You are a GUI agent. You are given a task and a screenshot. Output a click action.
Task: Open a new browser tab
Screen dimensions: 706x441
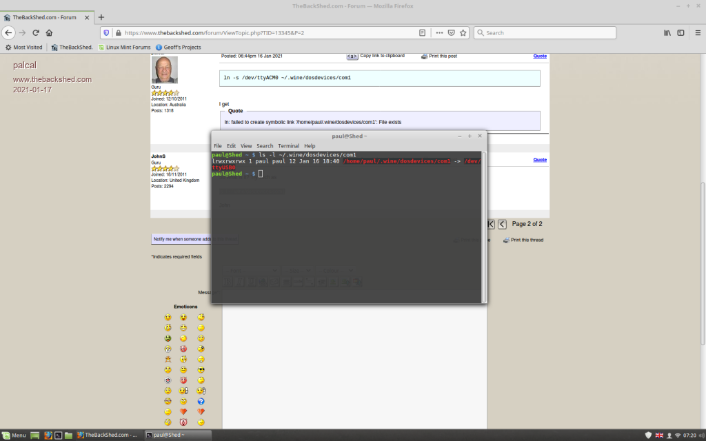pyautogui.click(x=101, y=17)
